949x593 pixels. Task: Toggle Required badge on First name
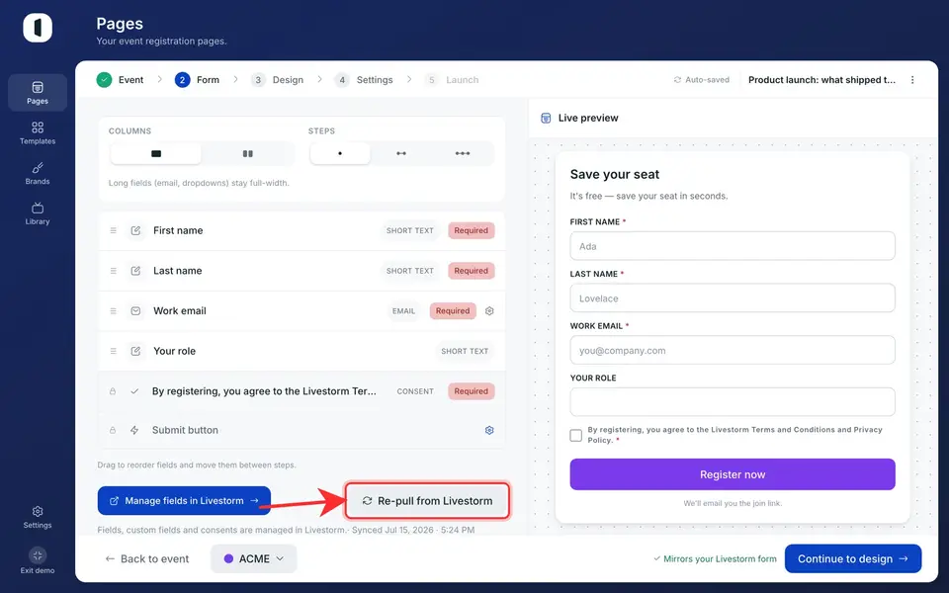[472, 230]
